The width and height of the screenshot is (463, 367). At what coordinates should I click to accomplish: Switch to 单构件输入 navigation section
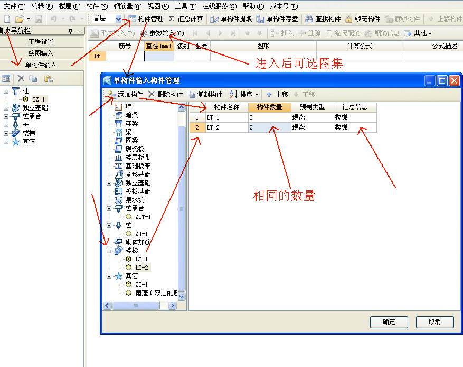point(42,65)
